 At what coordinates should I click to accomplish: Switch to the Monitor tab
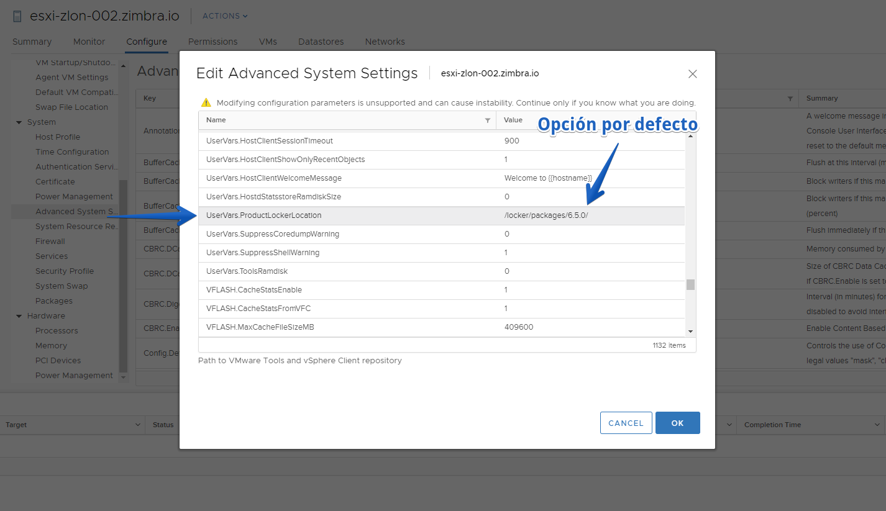point(89,42)
